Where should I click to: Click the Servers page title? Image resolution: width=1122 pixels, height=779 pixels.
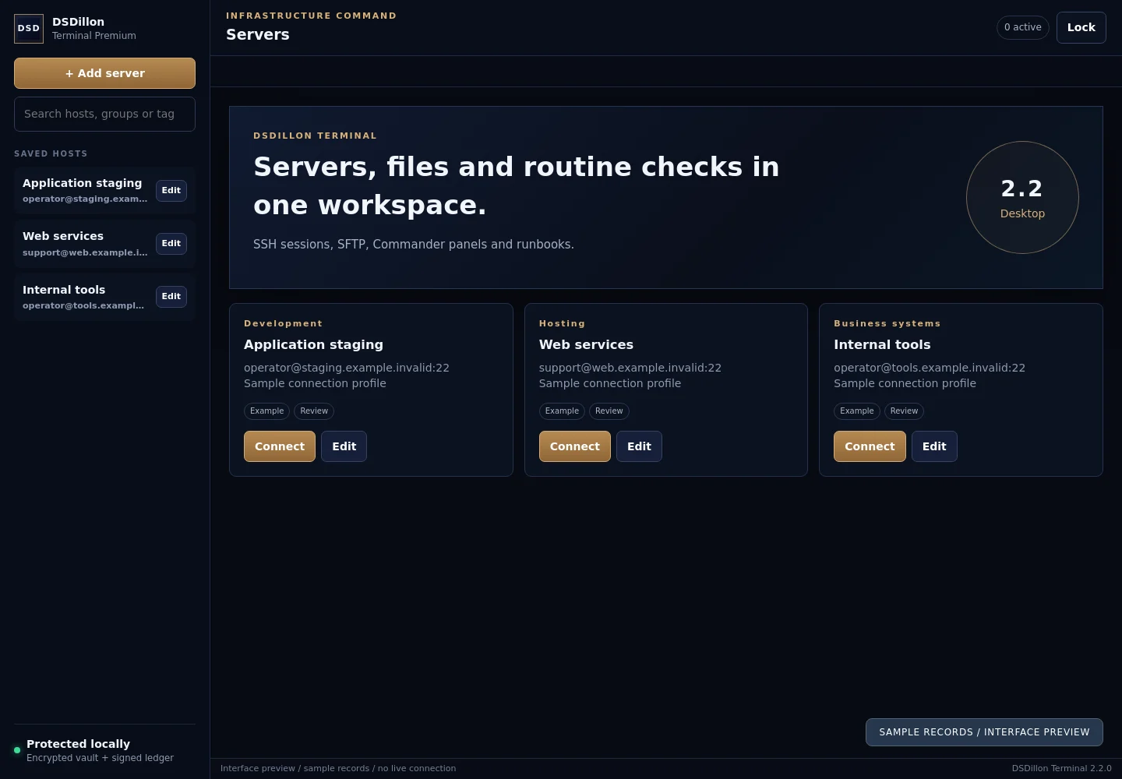[258, 34]
